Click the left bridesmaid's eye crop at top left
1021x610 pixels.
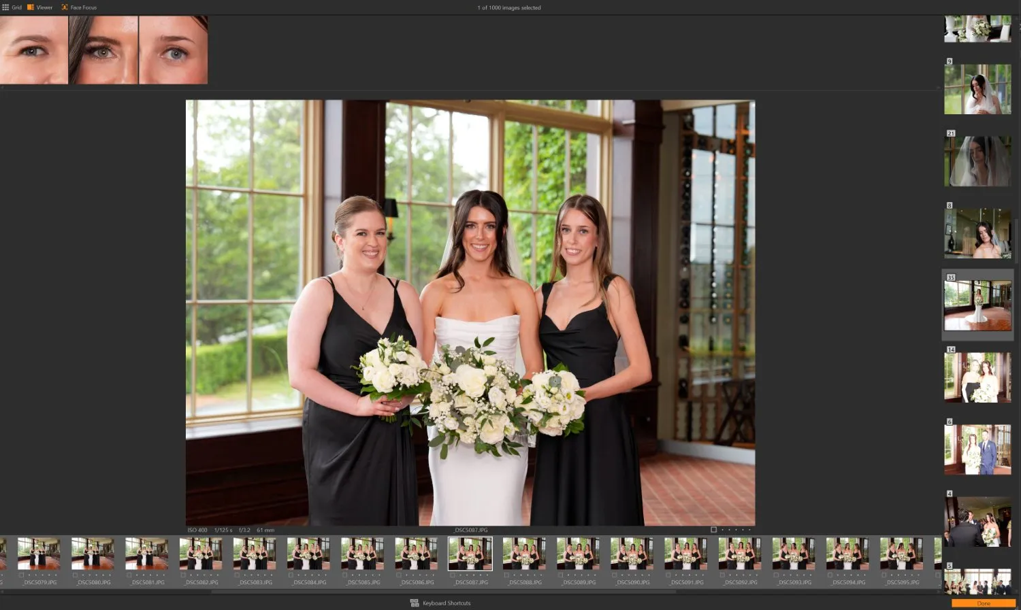click(x=34, y=48)
